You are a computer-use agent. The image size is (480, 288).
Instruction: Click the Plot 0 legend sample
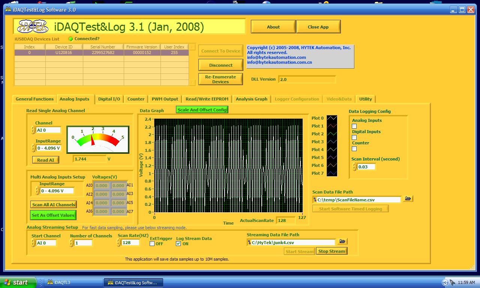click(332, 118)
